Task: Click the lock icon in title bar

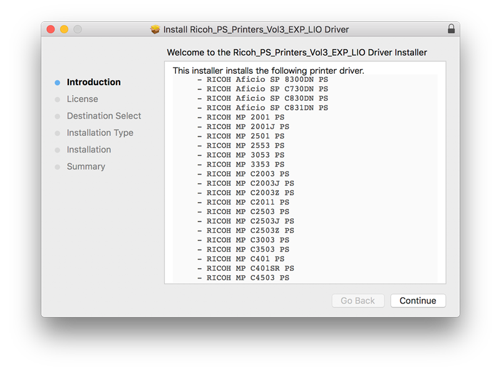Action: click(451, 29)
